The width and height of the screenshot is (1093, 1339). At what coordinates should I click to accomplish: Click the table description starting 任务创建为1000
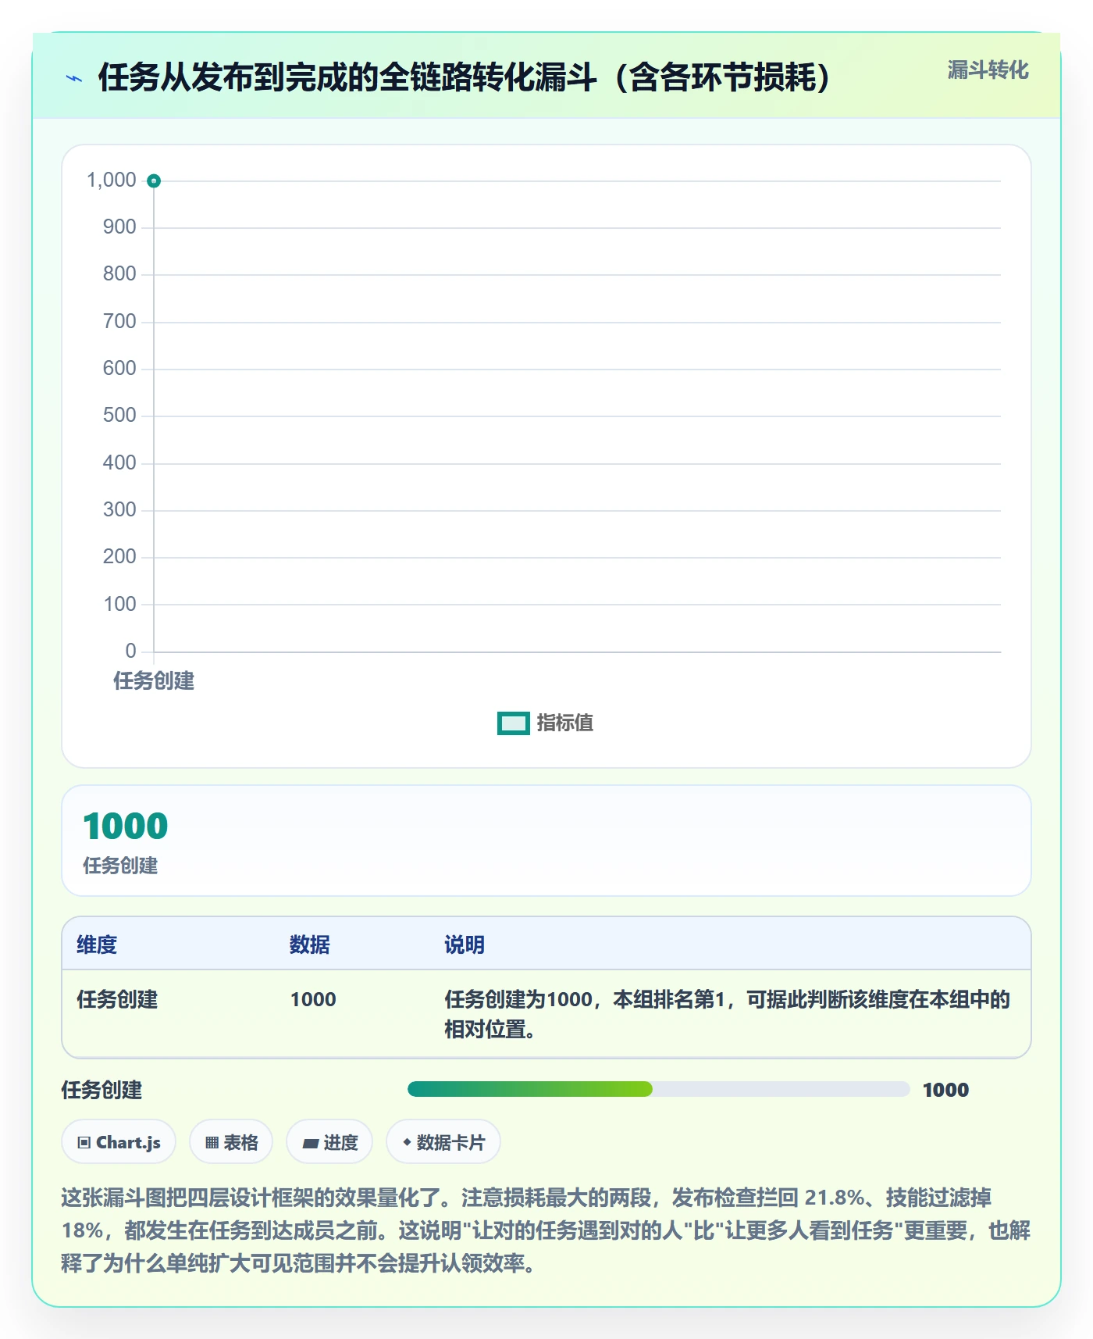(x=727, y=1014)
